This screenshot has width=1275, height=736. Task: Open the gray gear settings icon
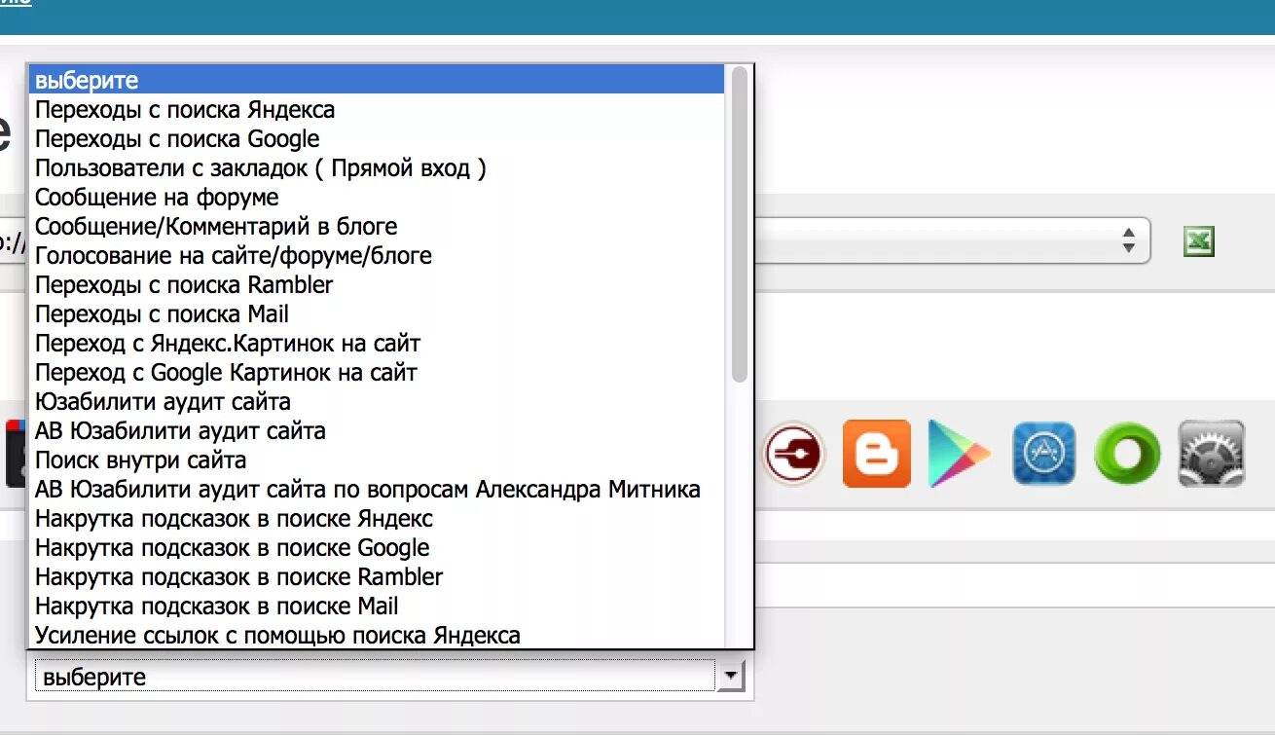click(x=1212, y=454)
